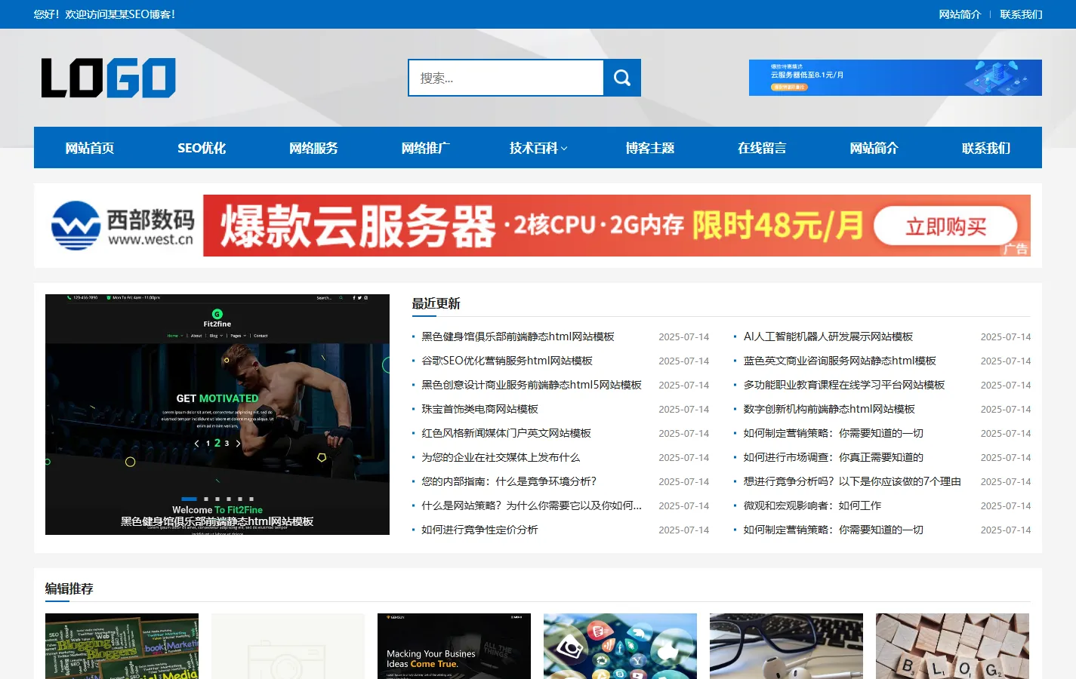The image size is (1076, 679).
Task: Select 在线留言 in the navigation bar
Action: pos(762,148)
